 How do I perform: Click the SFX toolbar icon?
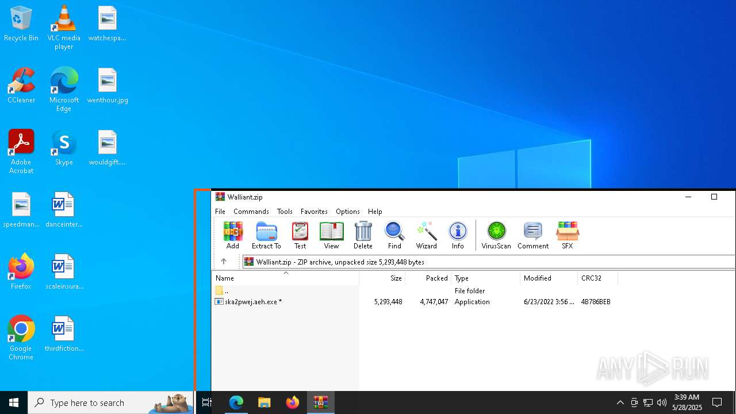pyautogui.click(x=567, y=235)
